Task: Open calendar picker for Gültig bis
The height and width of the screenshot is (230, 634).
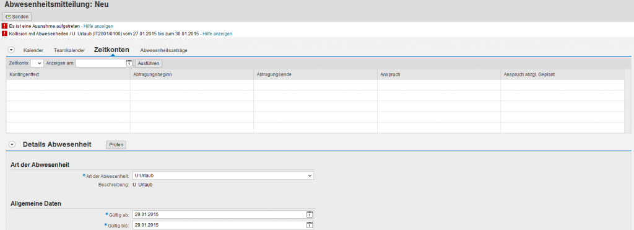Action: coord(310,226)
